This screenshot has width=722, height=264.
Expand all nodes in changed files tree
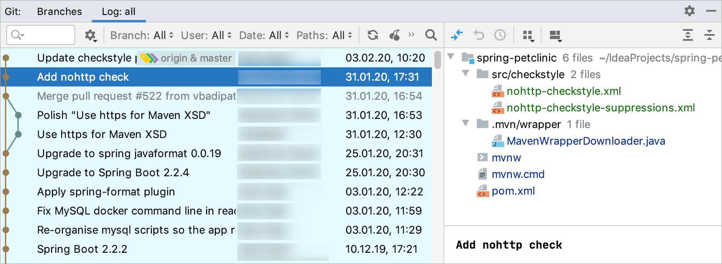688,35
